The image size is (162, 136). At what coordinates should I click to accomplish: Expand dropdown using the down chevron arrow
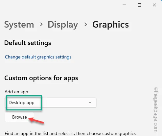90,102
